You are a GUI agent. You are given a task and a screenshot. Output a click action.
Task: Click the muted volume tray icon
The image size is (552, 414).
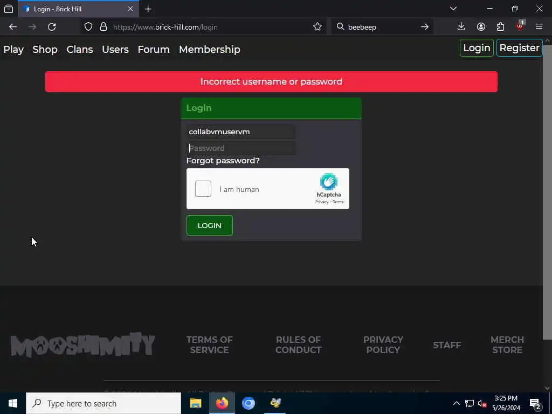pyautogui.click(x=482, y=403)
